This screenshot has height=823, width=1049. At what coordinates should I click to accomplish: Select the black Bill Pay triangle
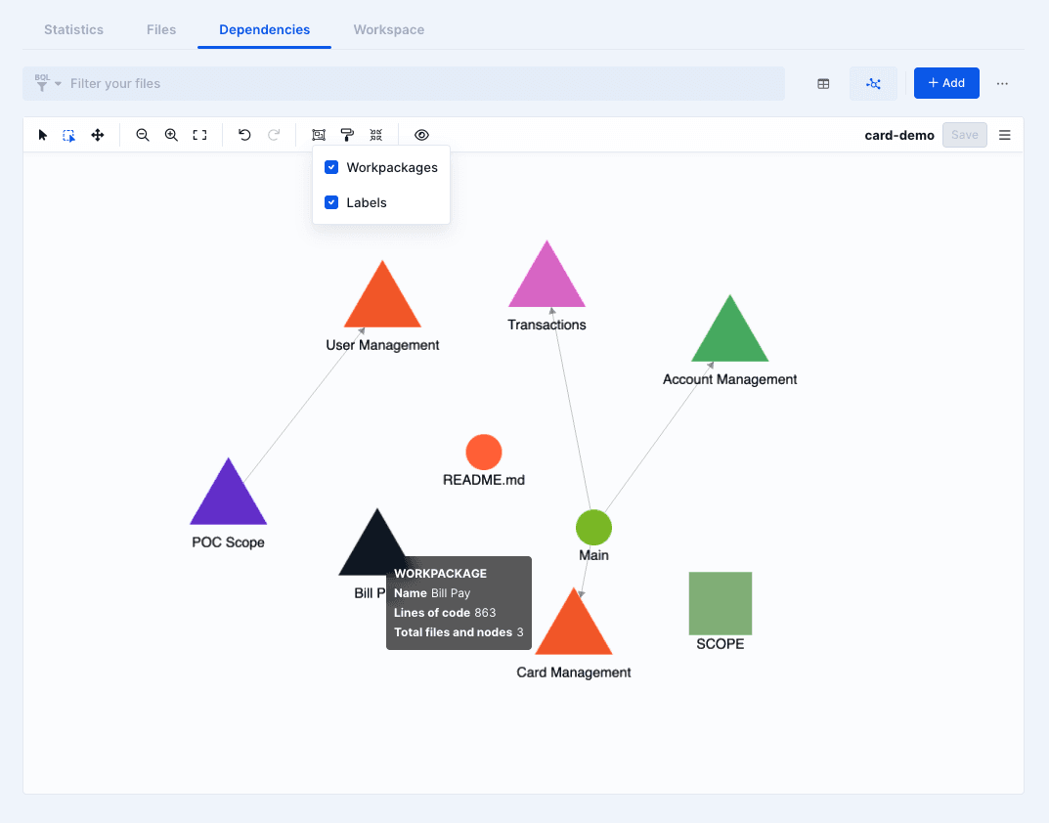373,547
